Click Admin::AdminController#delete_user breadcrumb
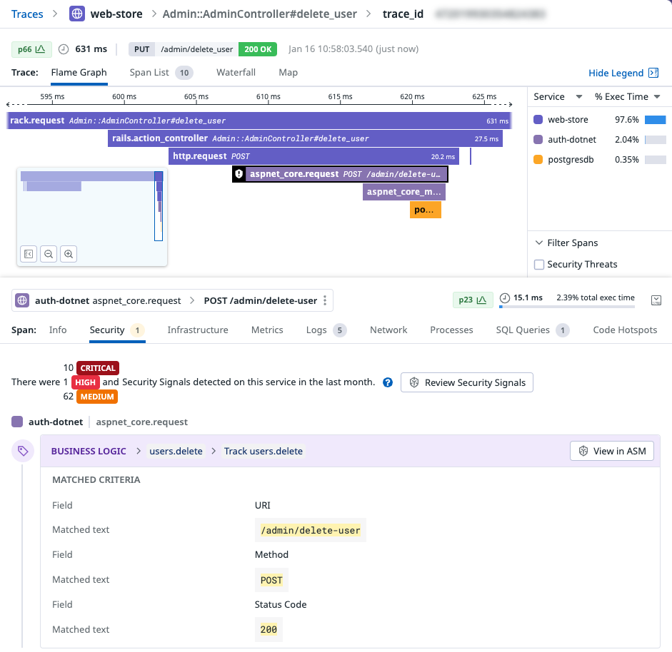 (260, 14)
